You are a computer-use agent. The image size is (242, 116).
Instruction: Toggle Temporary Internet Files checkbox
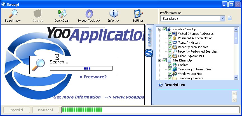click(x=170, y=69)
